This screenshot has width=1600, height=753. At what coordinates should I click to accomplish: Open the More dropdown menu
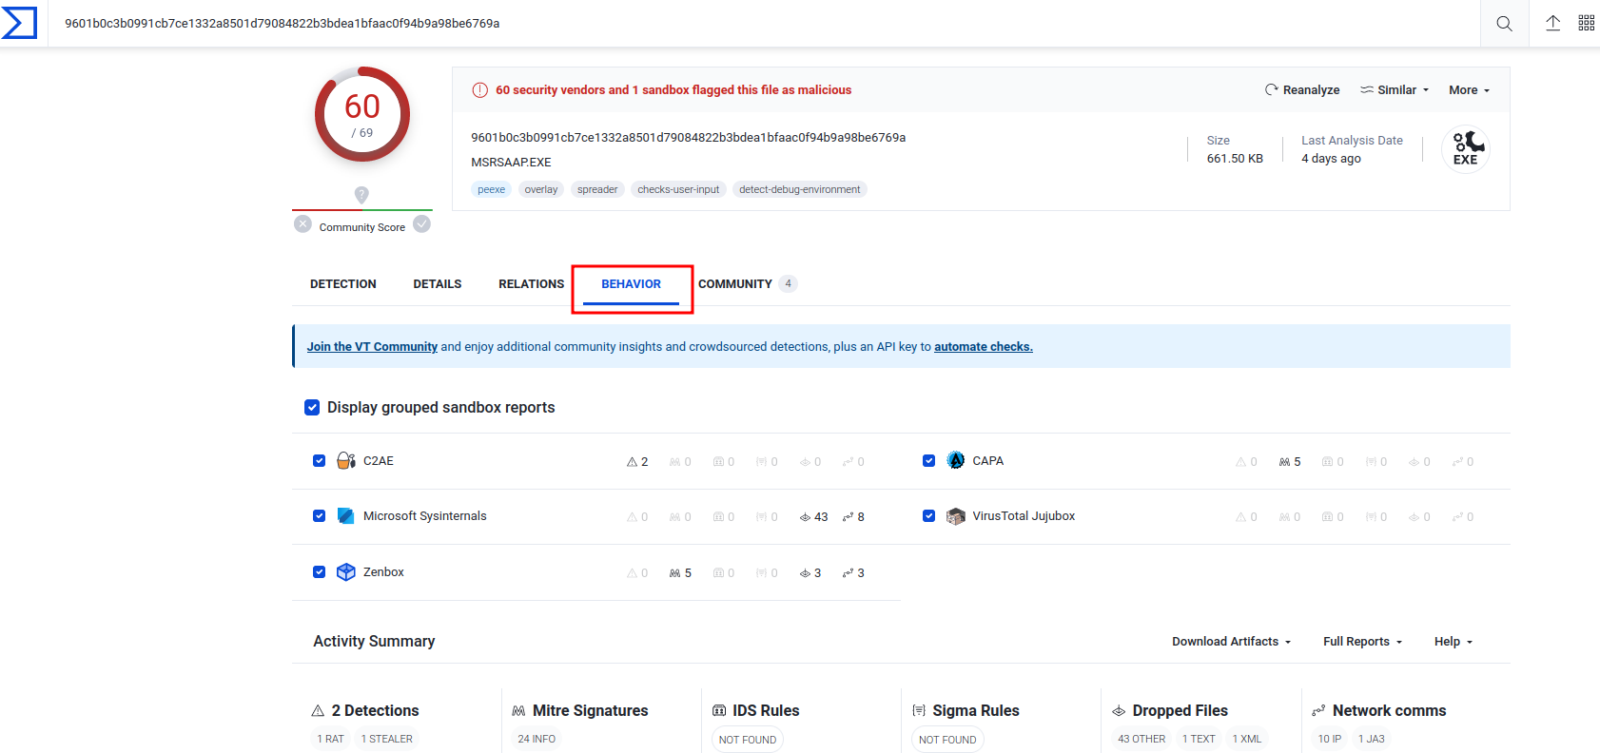(1470, 90)
